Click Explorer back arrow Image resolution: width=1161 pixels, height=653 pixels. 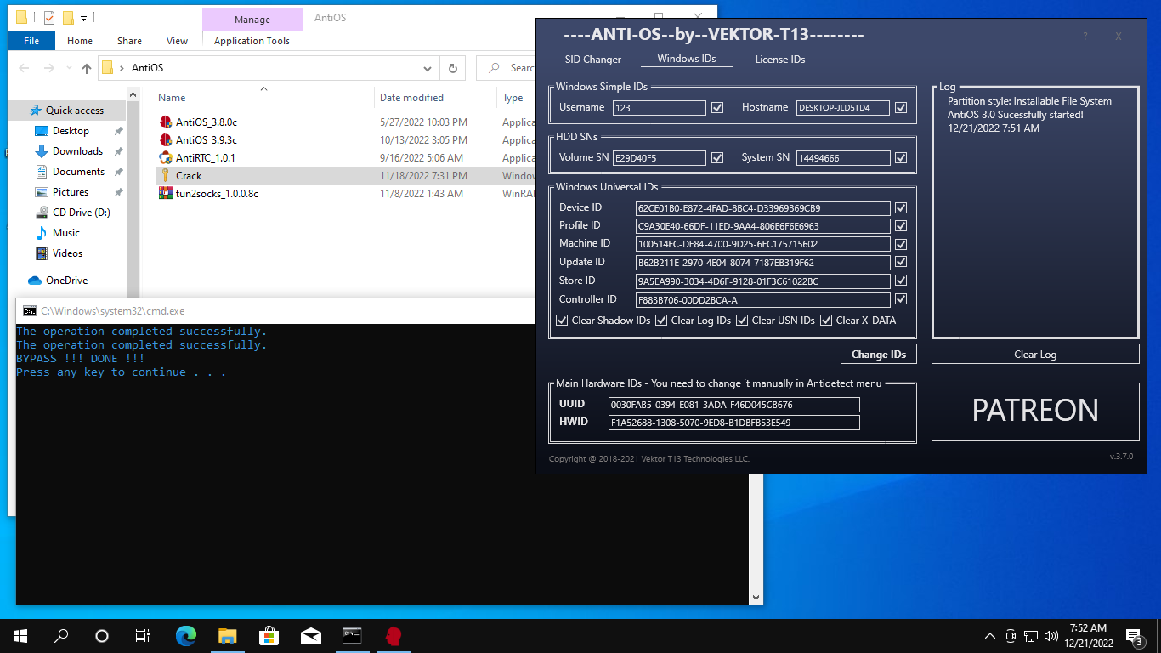(x=25, y=68)
